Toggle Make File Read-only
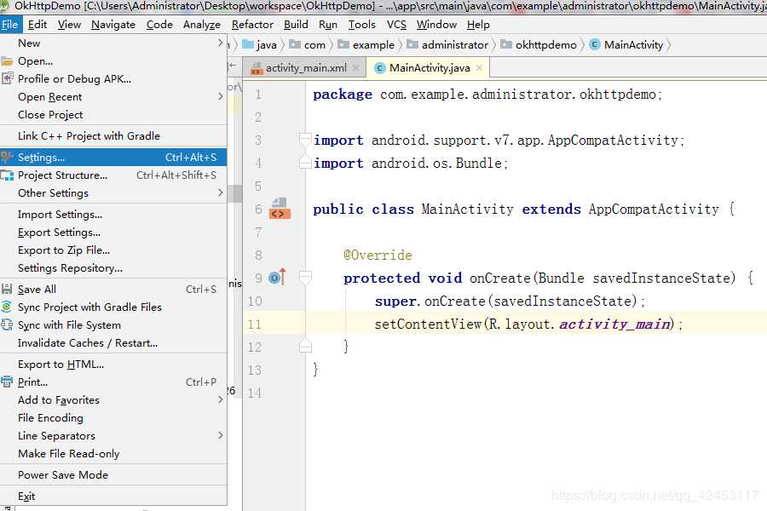This screenshot has width=767, height=511. pyautogui.click(x=68, y=454)
